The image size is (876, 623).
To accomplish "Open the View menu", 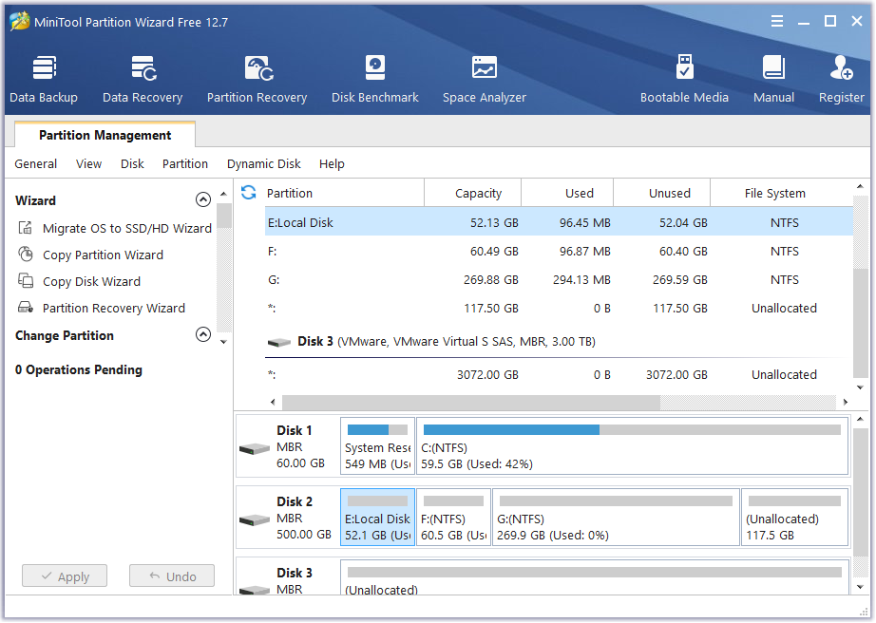I will (x=88, y=163).
